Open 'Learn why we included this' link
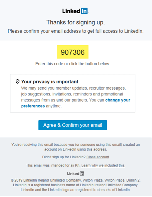This screenshot has height=197, width=152. tap(103, 165)
